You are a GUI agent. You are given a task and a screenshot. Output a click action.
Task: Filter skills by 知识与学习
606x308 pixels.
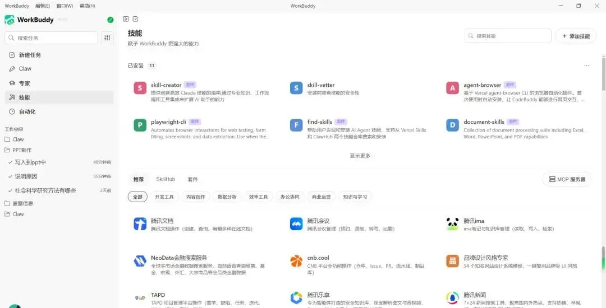(x=355, y=197)
